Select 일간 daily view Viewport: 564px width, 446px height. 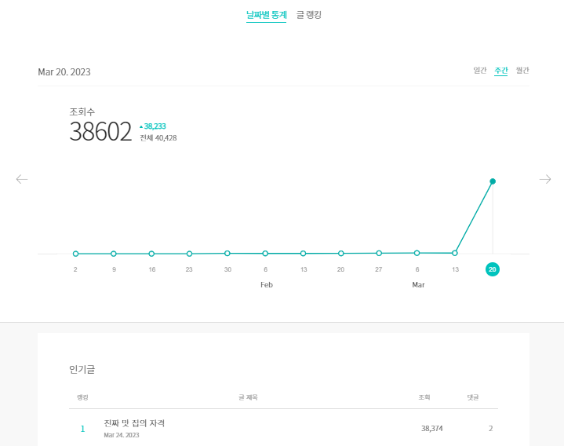pyautogui.click(x=480, y=70)
